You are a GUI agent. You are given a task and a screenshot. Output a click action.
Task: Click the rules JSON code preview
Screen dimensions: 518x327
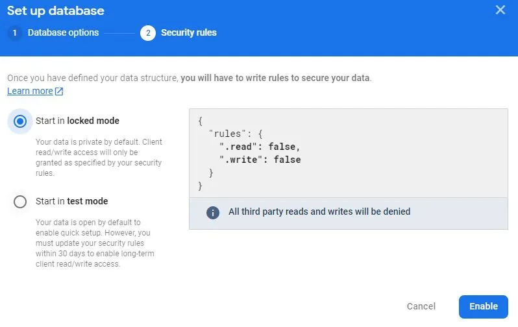coord(348,153)
